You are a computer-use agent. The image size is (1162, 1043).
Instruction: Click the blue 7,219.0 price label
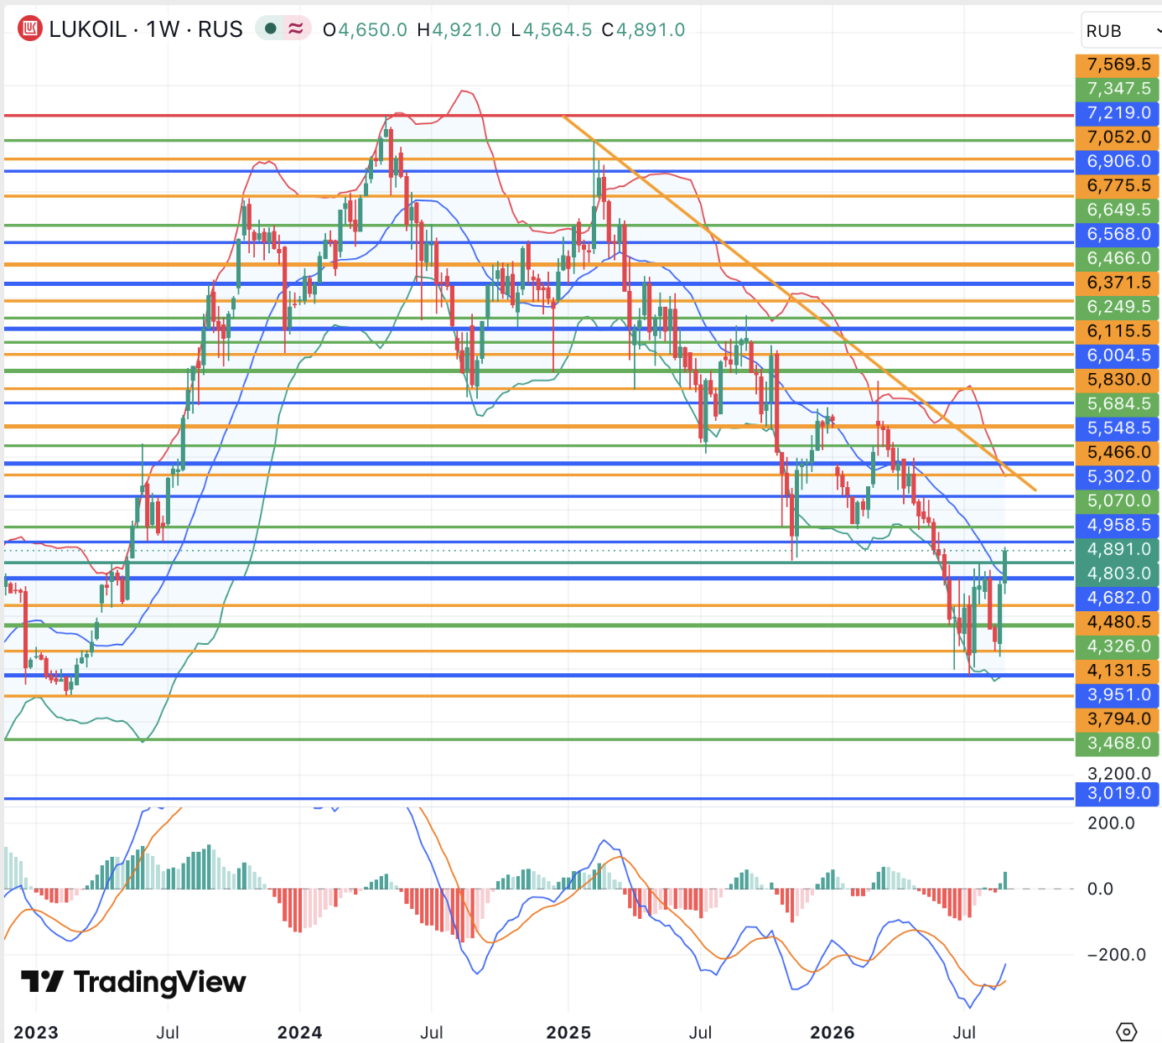point(1118,113)
